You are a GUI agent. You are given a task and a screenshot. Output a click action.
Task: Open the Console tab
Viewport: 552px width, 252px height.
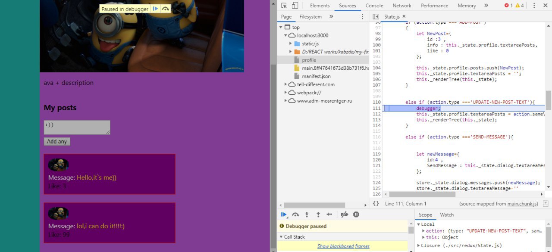374,6
